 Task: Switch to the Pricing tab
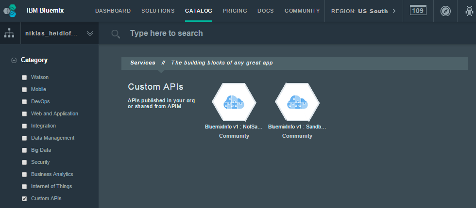(x=235, y=11)
